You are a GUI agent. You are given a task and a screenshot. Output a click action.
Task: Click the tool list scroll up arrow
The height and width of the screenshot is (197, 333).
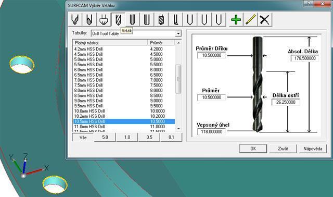(178, 43)
